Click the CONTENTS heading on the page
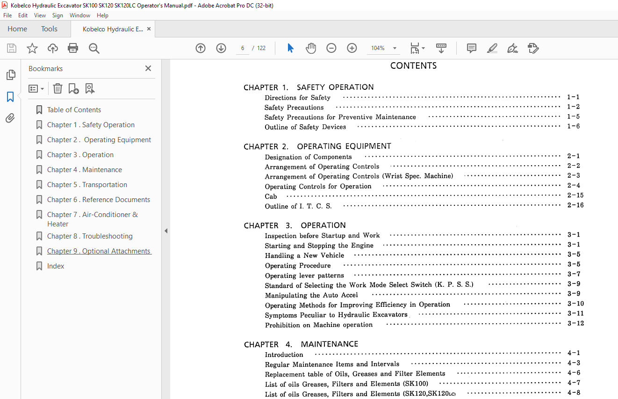618x399 pixels. coord(413,66)
